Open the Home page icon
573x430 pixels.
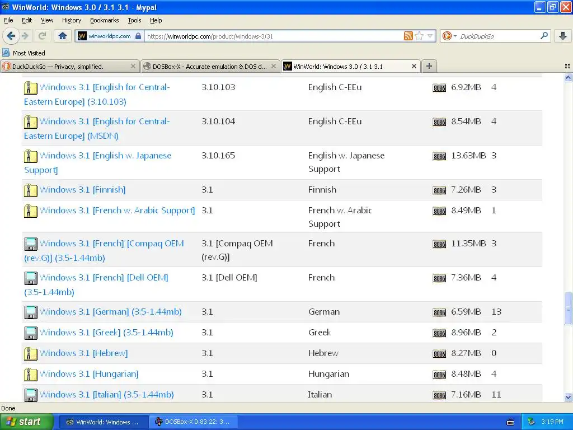[63, 36]
